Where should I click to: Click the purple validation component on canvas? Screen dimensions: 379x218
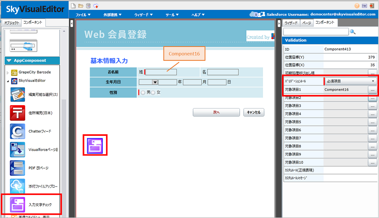95,145
